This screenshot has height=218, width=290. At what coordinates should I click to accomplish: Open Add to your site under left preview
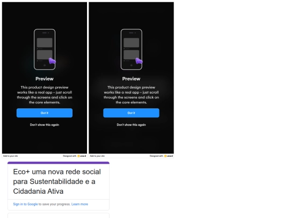pyautogui.click(x=11, y=156)
